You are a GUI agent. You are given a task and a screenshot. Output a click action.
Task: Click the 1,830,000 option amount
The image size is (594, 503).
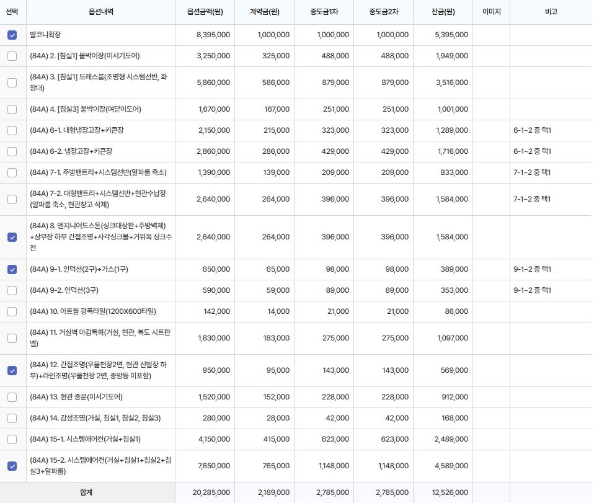(214, 338)
